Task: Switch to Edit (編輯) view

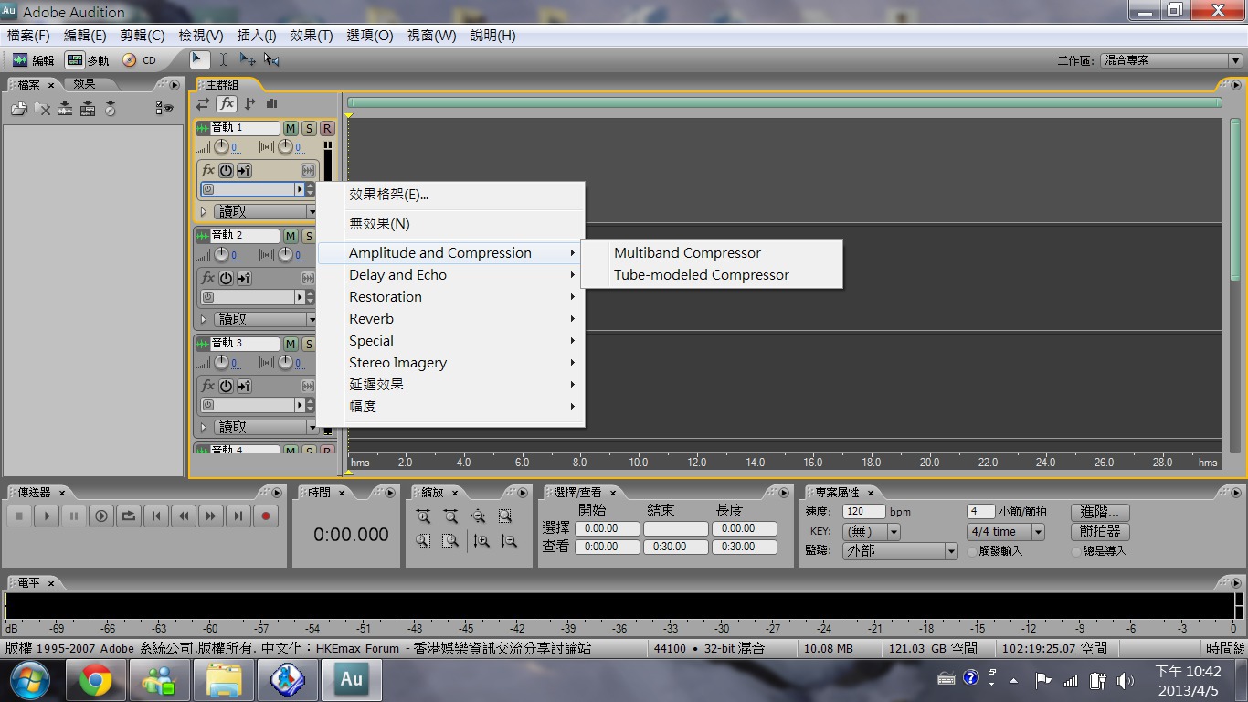Action: [33, 60]
